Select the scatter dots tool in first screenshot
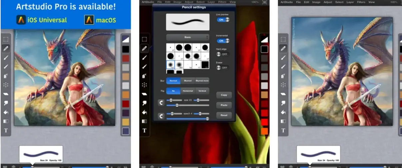 point(6,85)
